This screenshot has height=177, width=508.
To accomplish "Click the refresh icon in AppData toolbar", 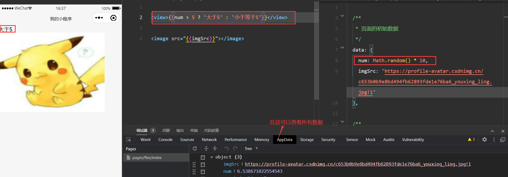I will (195, 148).
